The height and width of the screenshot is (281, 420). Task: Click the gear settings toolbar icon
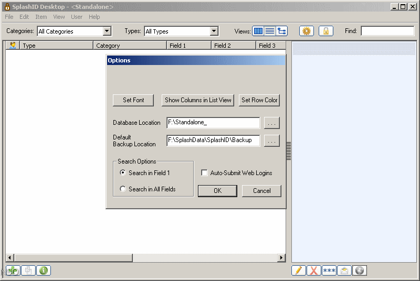click(x=307, y=31)
